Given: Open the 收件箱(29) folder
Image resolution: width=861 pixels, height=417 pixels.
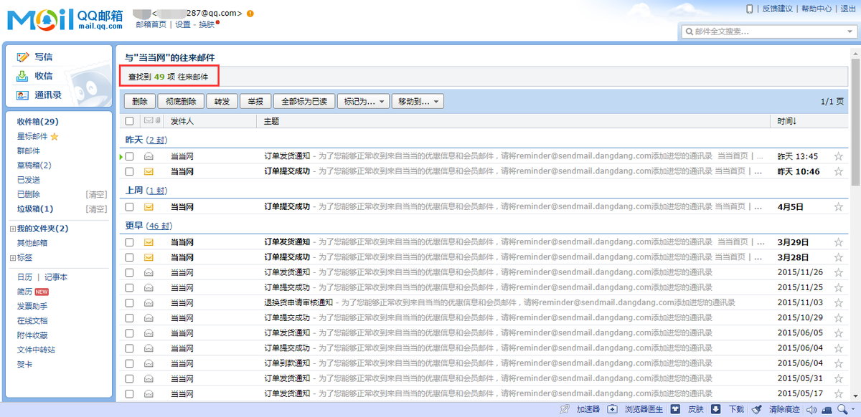Looking at the screenshot, I should click(x=38, y=122).
